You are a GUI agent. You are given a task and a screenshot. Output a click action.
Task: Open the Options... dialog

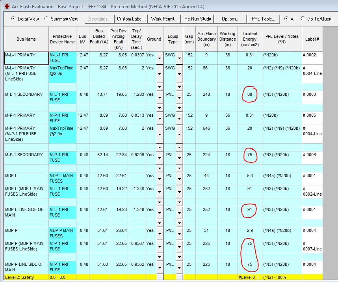[x=230, y=19]
